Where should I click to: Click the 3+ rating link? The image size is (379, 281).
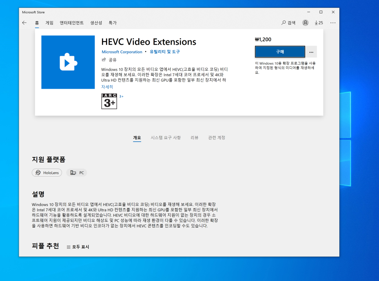click(x=121, y=97)
